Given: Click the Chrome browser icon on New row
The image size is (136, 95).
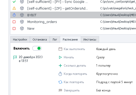Looking at the screenshot, I should (x=22, y=28).
